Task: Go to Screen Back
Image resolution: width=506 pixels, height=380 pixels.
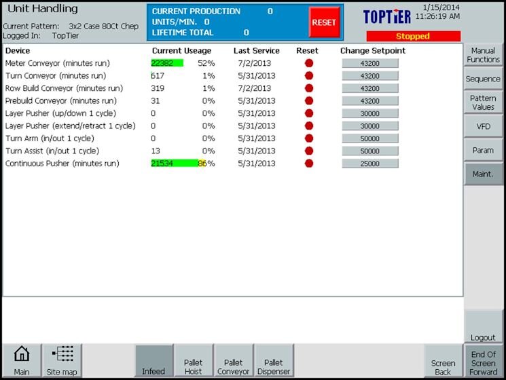Action: (443, 361)
